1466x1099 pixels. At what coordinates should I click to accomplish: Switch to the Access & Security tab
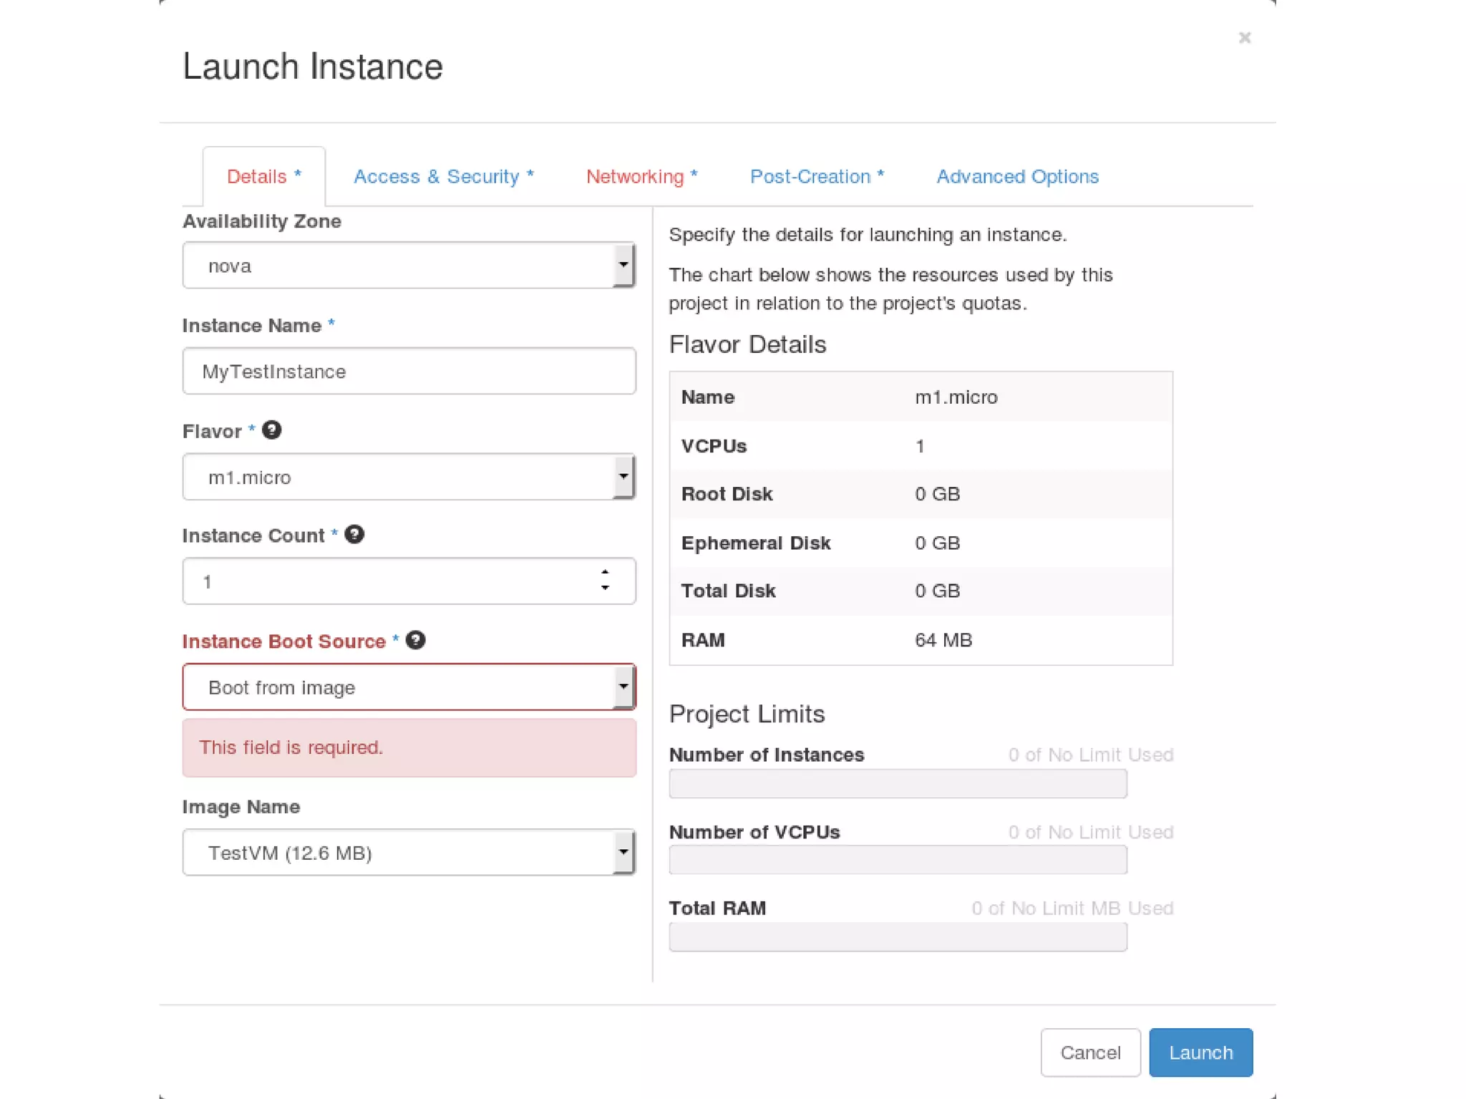tap(443, 177)
